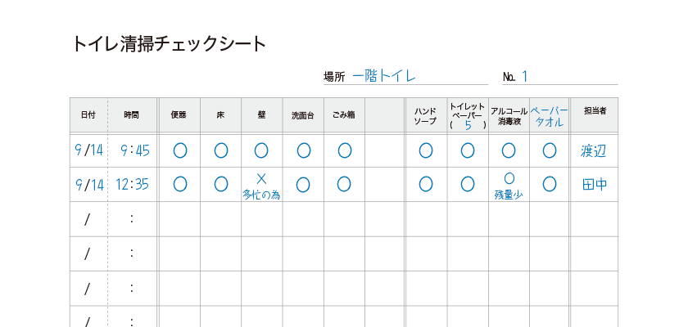Screen dimensions: 688x327
Task: Click the No. field with value 1
Action: point(525,77)
